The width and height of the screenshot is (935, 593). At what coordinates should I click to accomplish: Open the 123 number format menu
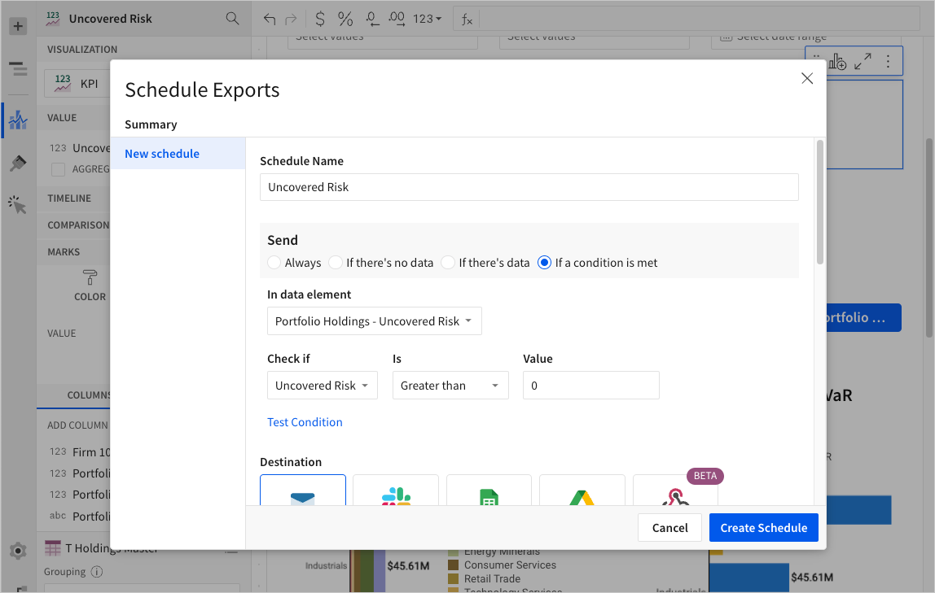click(x=427, y=19)
